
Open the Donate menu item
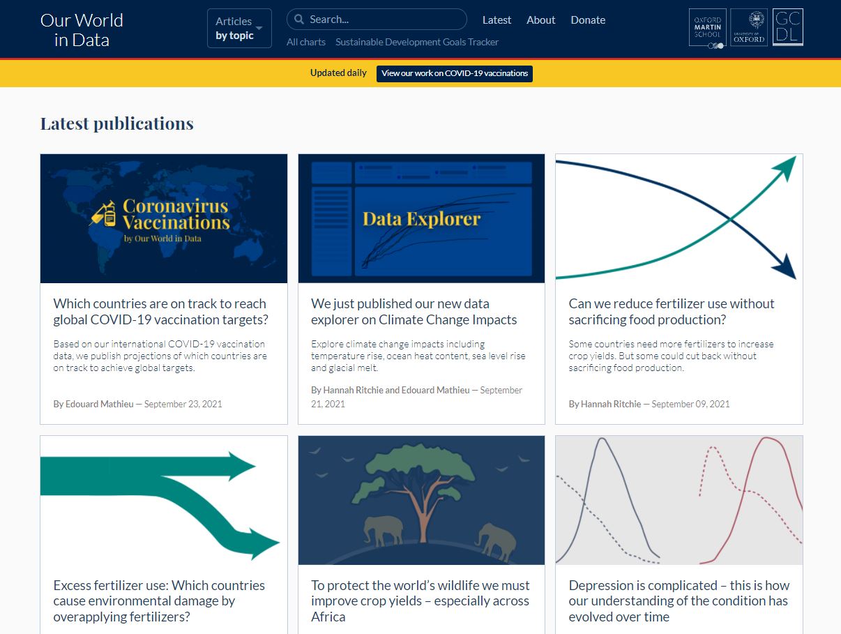pos(588,20)
